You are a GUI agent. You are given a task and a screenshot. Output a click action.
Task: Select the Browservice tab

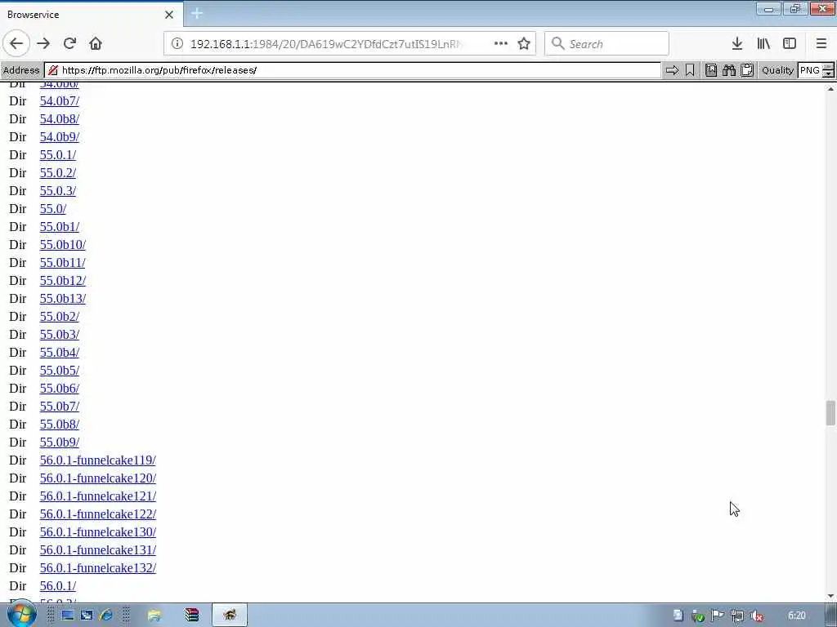click(x=91, y=15)
